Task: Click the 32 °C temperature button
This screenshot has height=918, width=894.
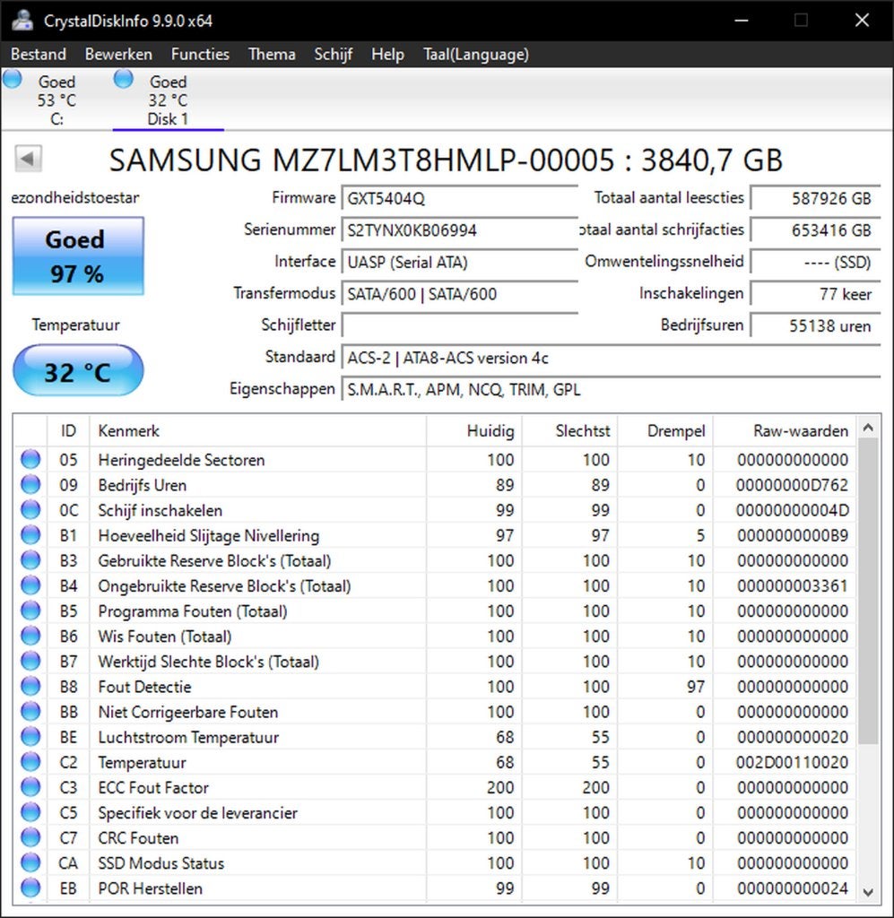Action: (78, 370)
